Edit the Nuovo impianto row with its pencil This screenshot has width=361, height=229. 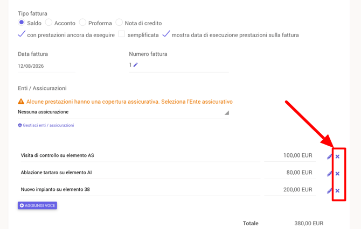329,191
